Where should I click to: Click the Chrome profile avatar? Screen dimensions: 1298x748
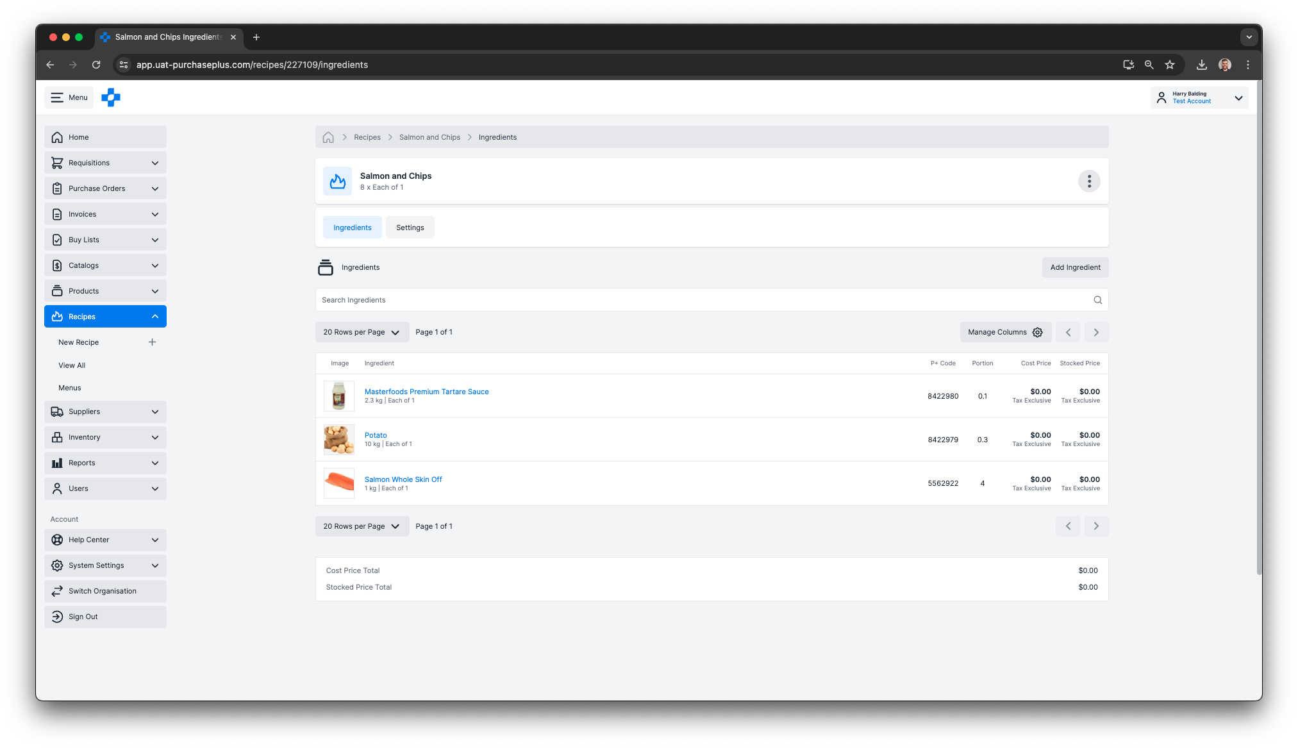[x=1225, y=65]
